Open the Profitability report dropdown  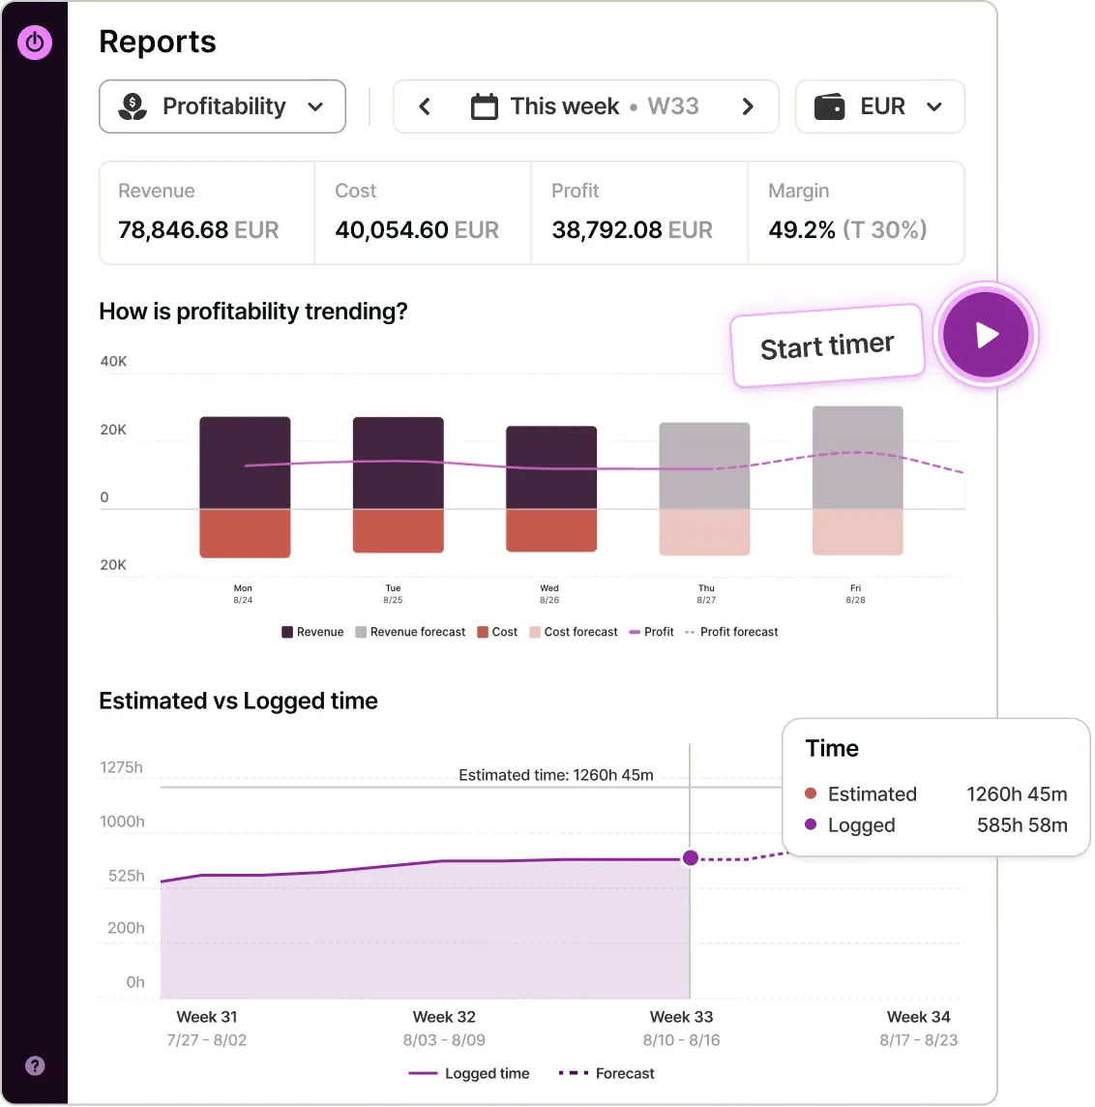click(222, 106)
